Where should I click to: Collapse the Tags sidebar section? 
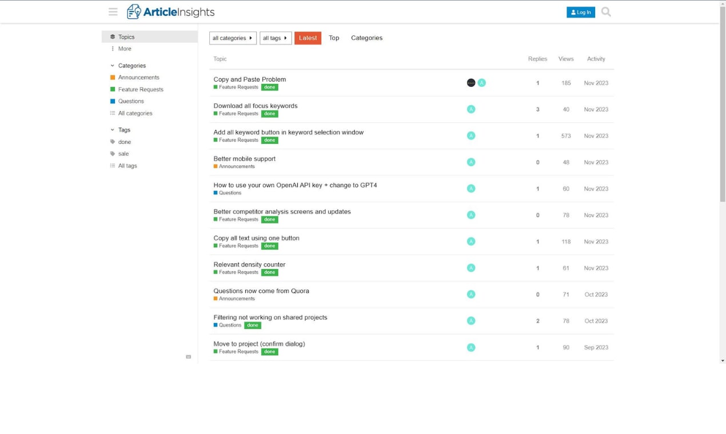121,130
